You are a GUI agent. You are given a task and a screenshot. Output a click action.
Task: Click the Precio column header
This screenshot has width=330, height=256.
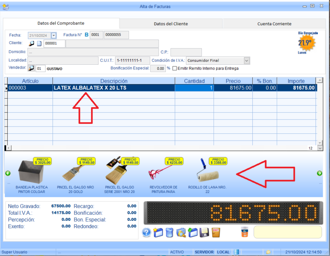pos(233,81)
